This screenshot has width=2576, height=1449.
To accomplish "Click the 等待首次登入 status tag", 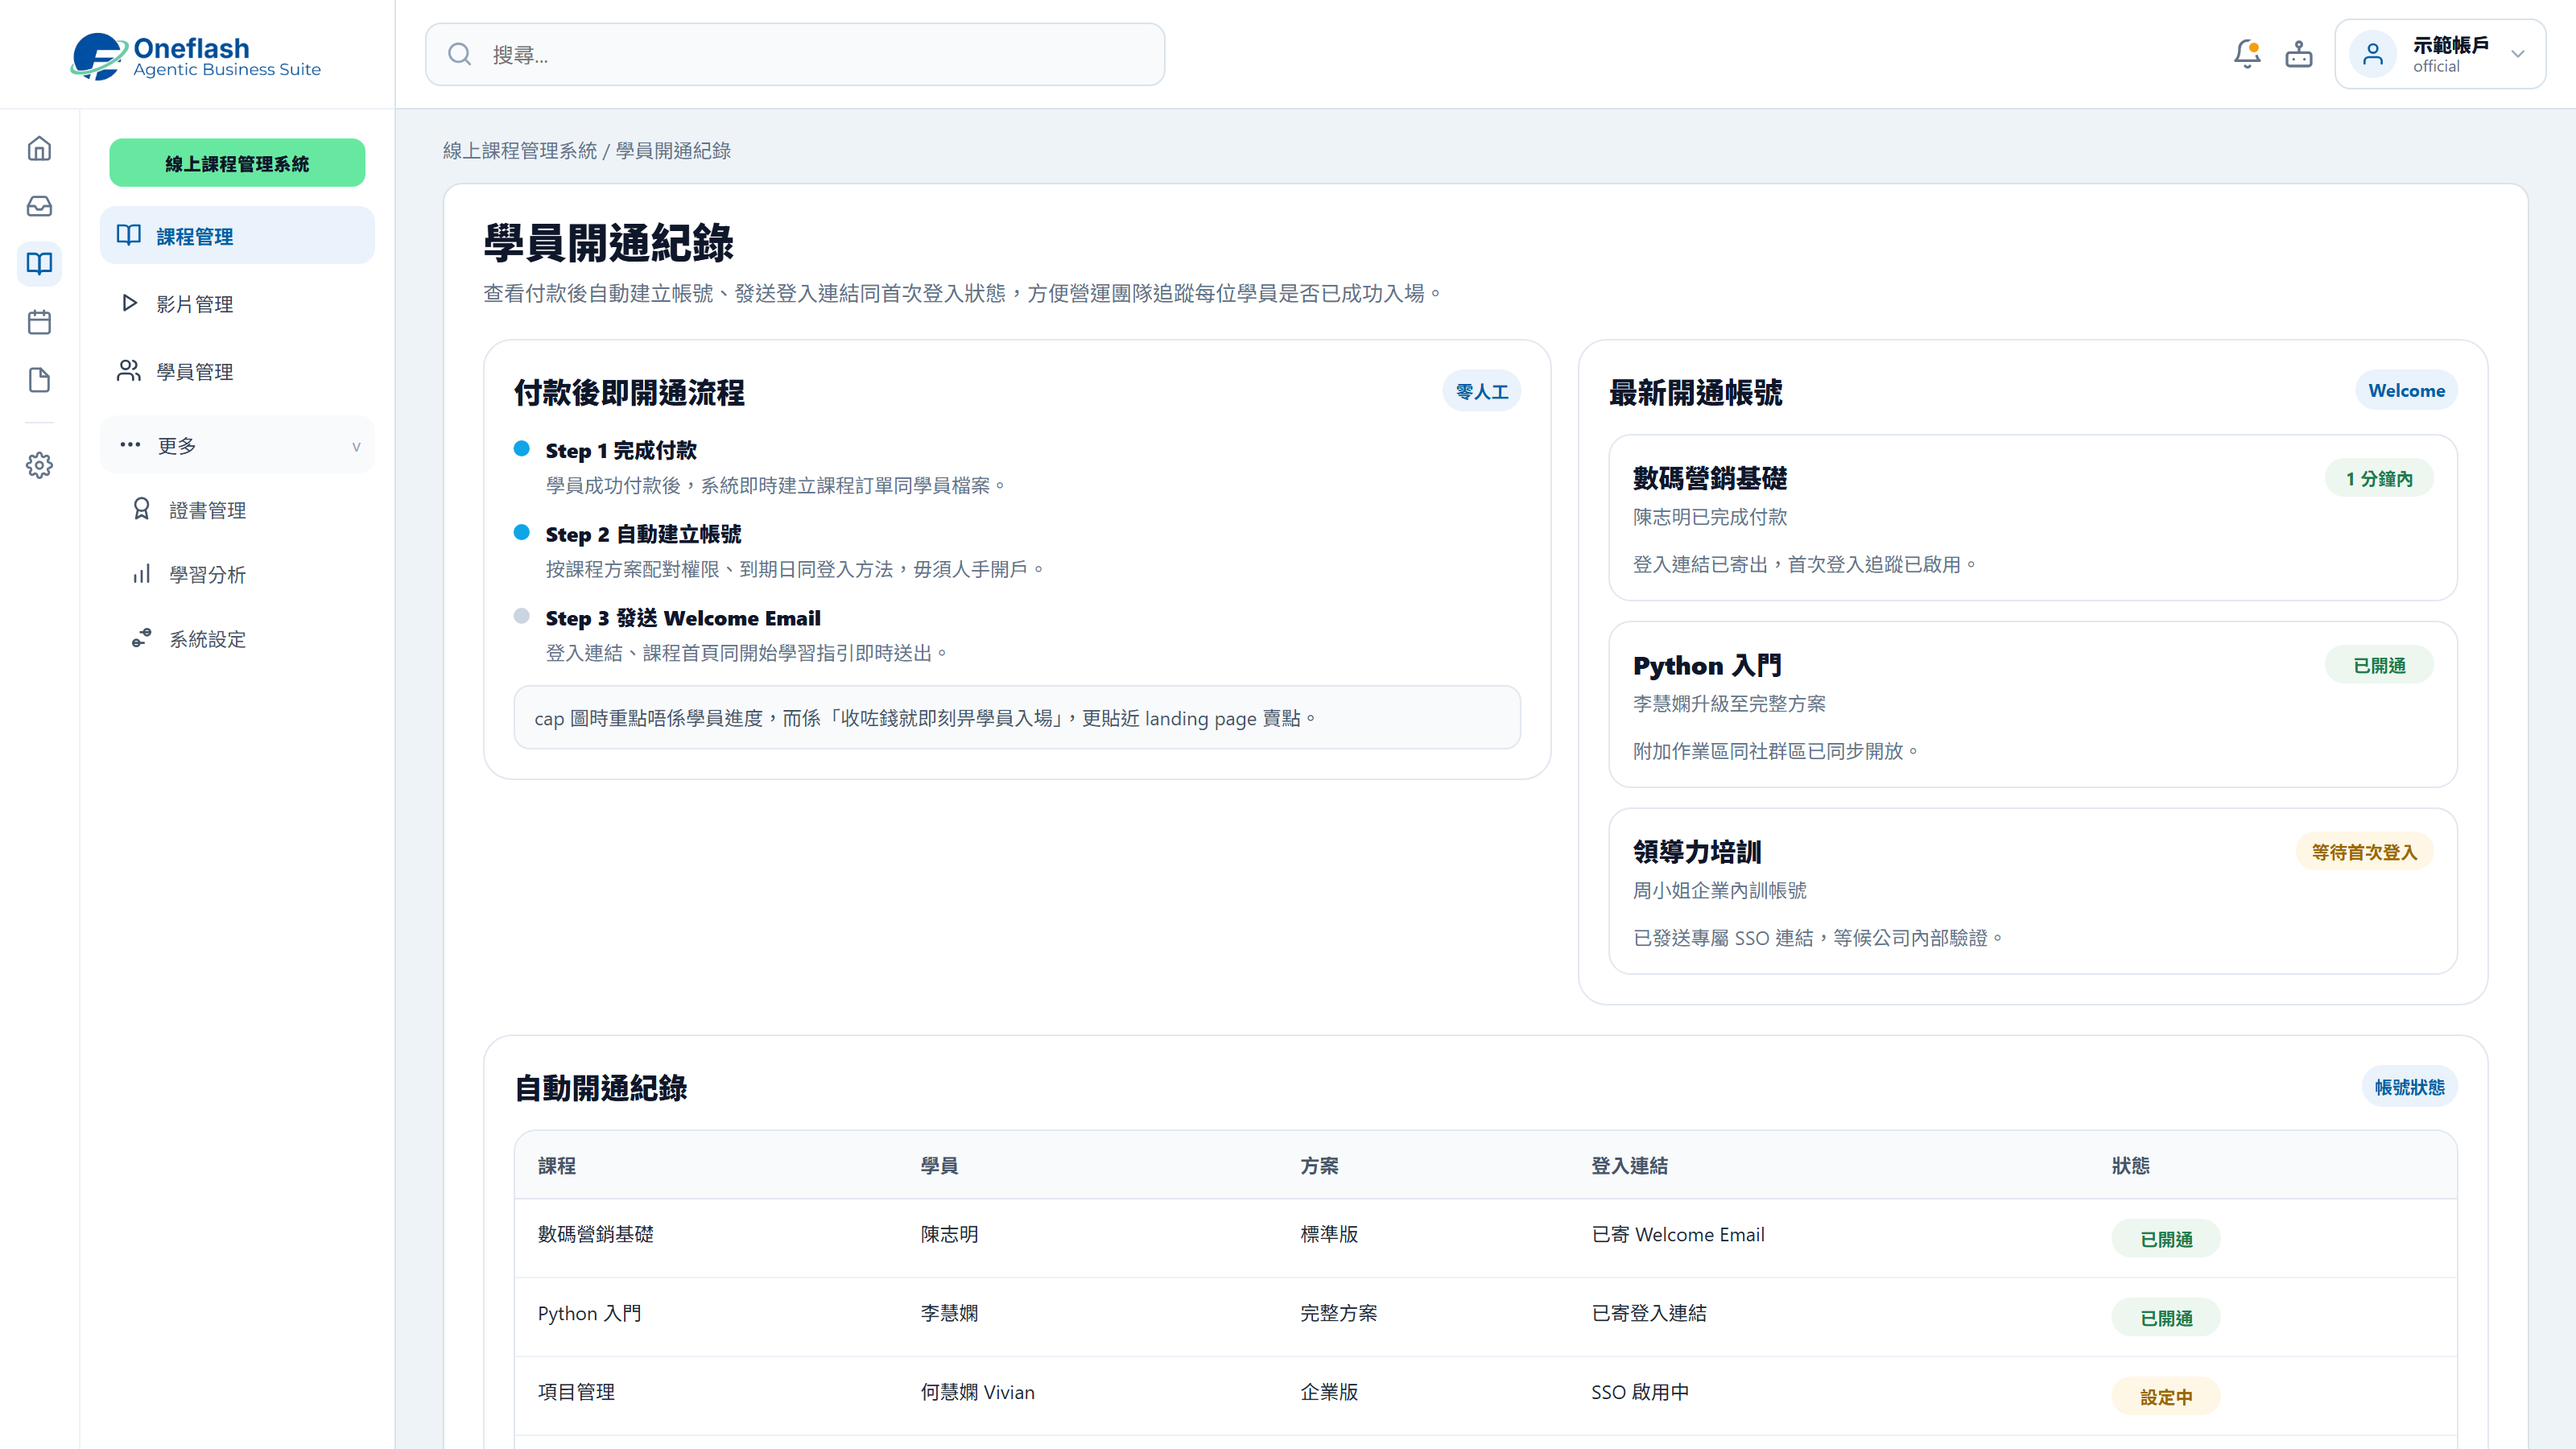I will [2364, 852].
